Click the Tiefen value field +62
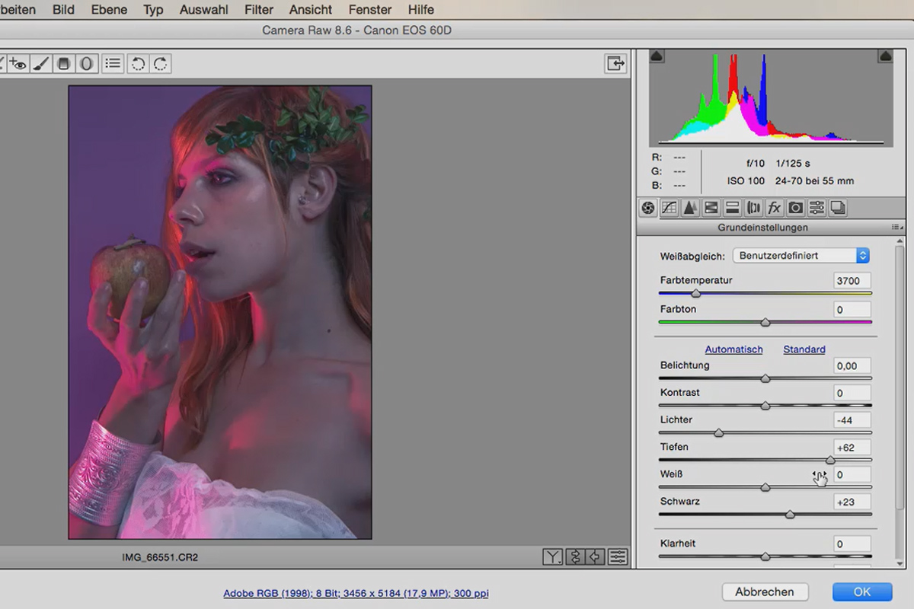This screenshot has width=914, height=609. (x=852, y=447)
